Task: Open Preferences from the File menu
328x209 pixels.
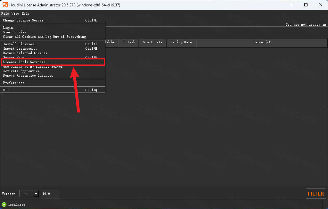Action: pos(16,83)
